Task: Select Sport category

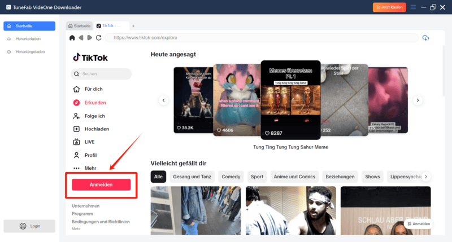Action: pyautogui.click(x=257, y=177)
